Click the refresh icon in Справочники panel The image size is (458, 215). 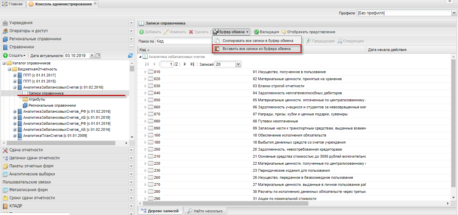click(x=130, y=55)
